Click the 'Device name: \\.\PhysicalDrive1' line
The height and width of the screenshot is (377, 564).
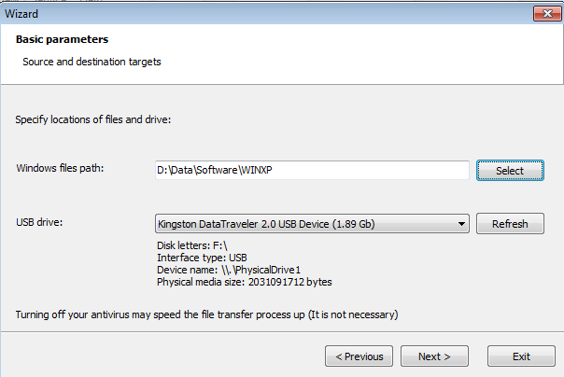pyautogui.click(x=229, y=270)
